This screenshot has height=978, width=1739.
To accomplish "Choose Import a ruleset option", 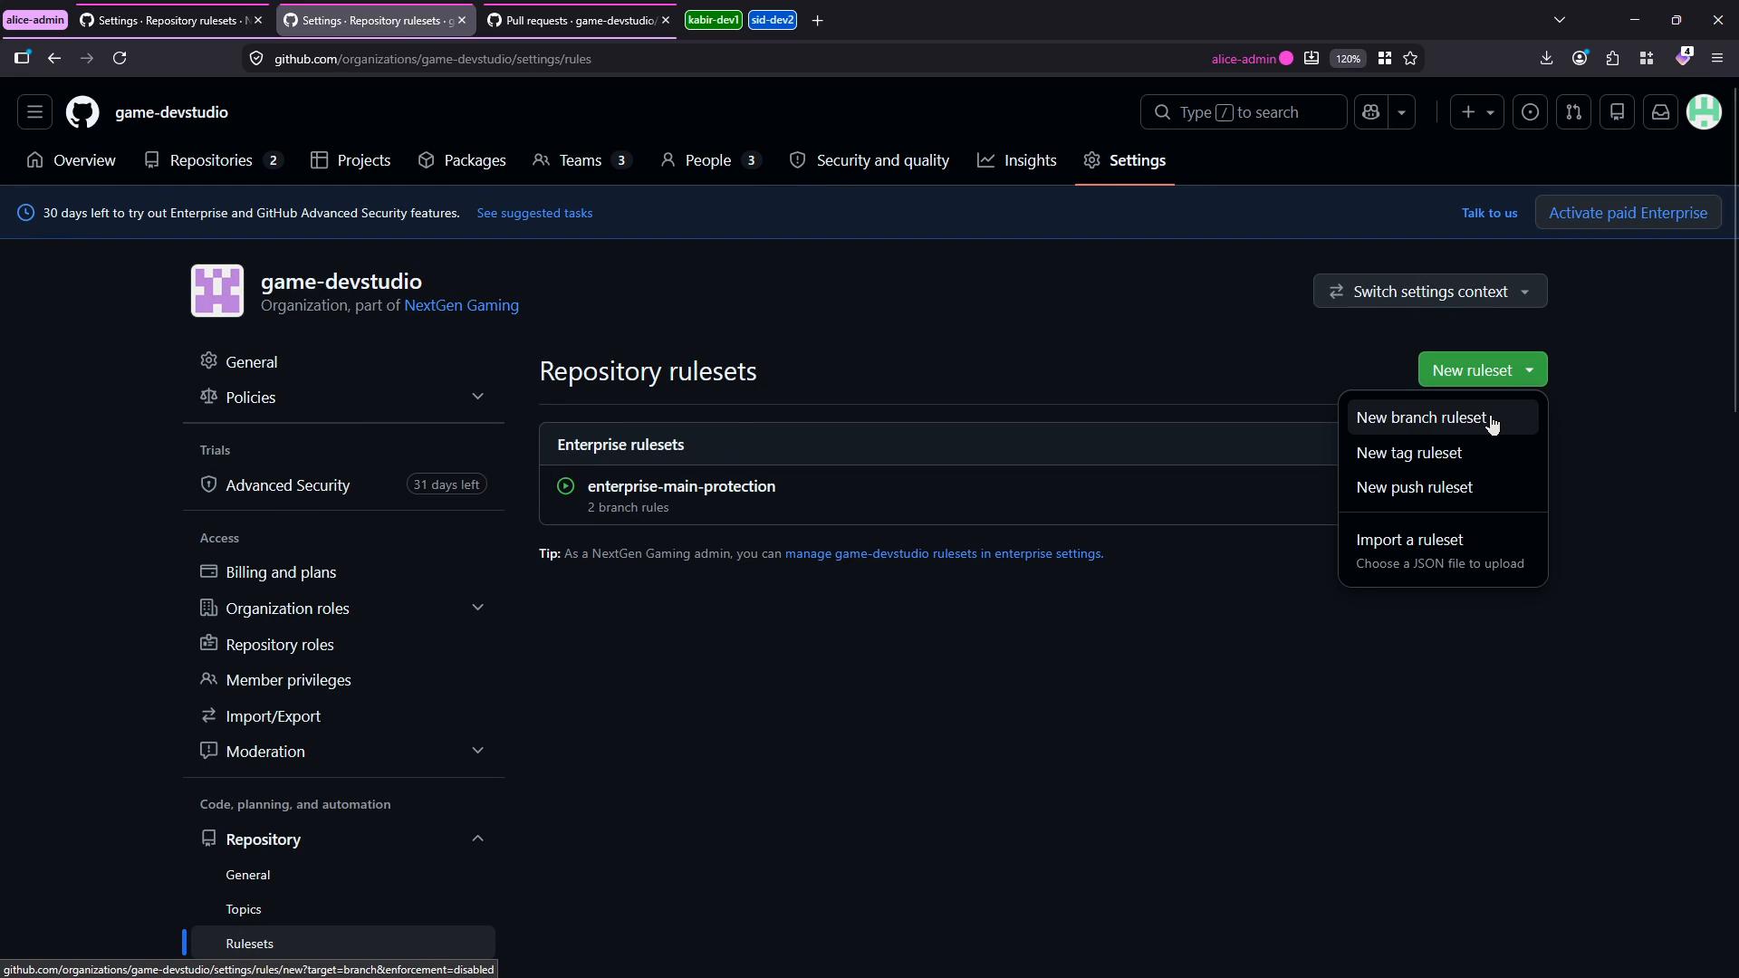I will click(x=1442, y=550).
